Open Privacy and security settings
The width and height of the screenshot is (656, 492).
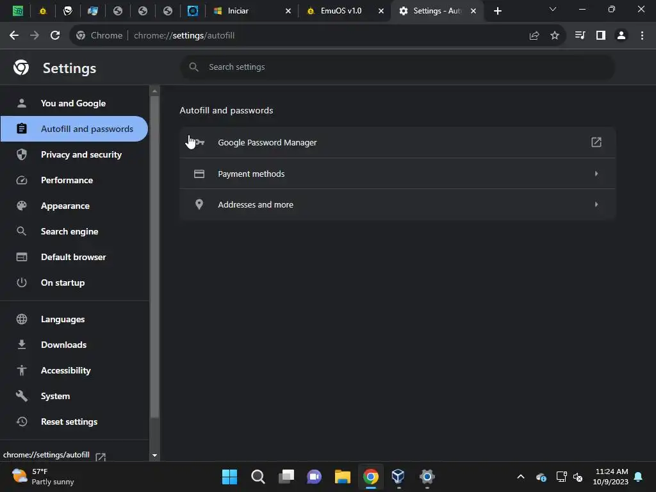74,154
